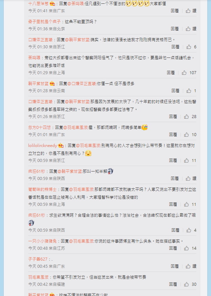Screen dimensions: 211x296
Task: Click @羽毛東風波 mention in 葡萄味的熊博士's reply
Action: [x=81, y=190]
